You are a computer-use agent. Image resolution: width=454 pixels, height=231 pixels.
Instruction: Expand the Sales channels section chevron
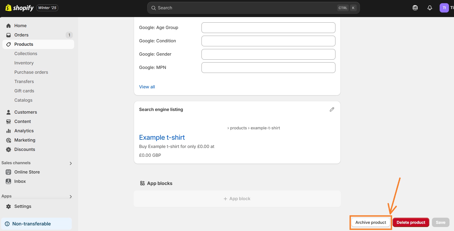point(71,163)
